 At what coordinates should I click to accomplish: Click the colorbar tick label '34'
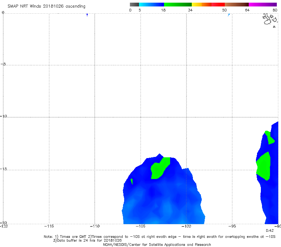pyautogui.click(x=190, y=10)
